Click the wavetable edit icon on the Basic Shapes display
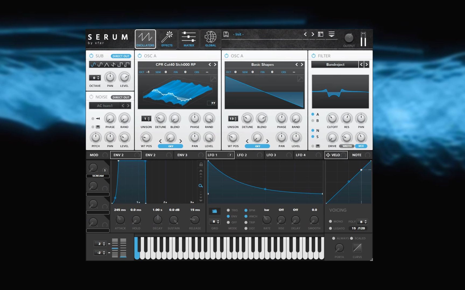This screenshot has width=465, height=290. click(300, 79)
